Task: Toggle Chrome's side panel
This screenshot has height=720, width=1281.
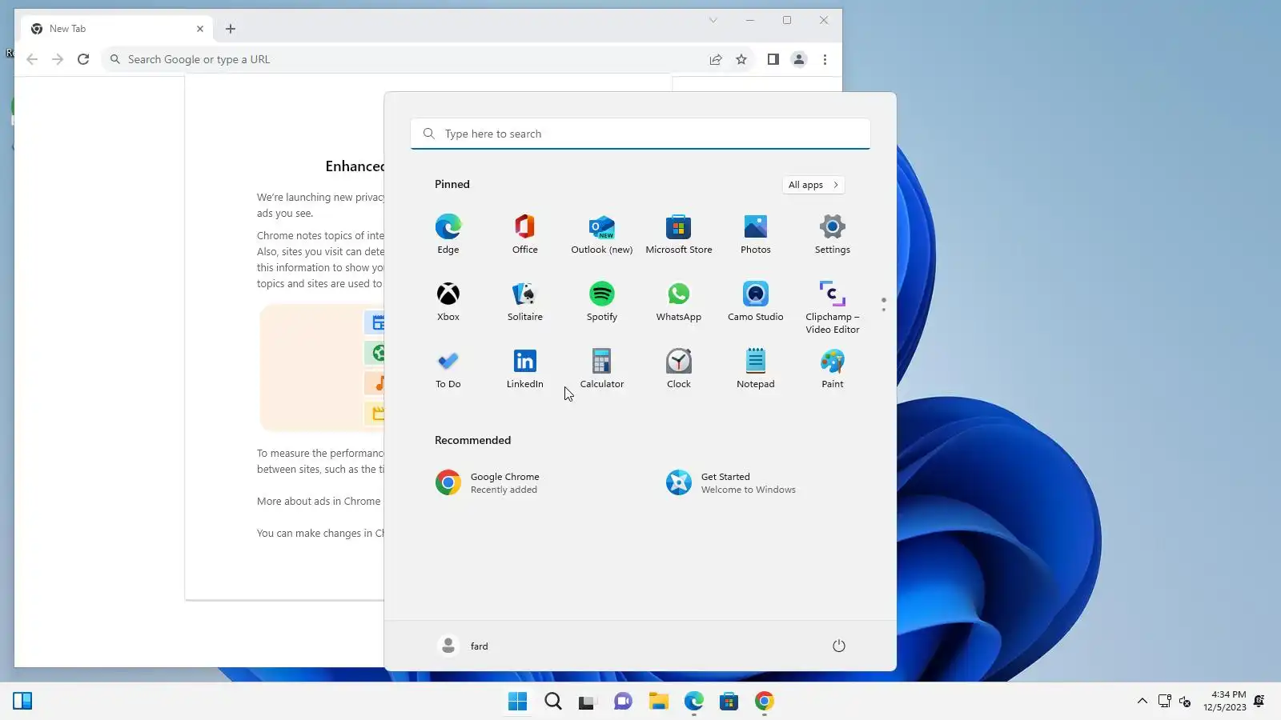Action: click(773, 59)
